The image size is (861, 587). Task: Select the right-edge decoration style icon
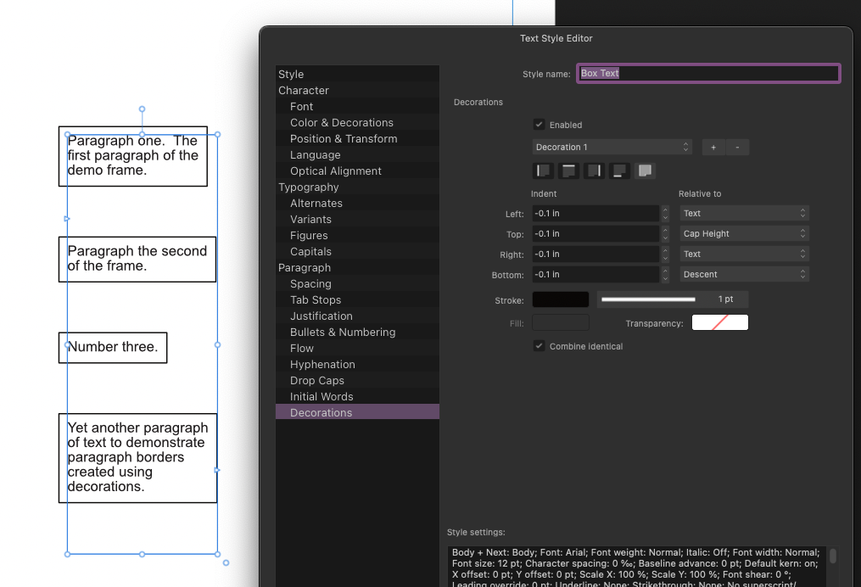pos(594,170)
